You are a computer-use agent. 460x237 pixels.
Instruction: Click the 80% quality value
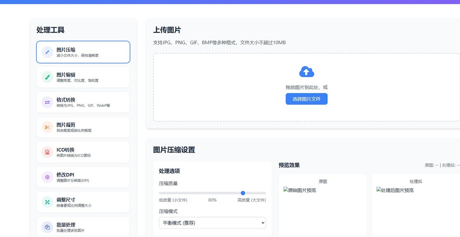(212, 200)
